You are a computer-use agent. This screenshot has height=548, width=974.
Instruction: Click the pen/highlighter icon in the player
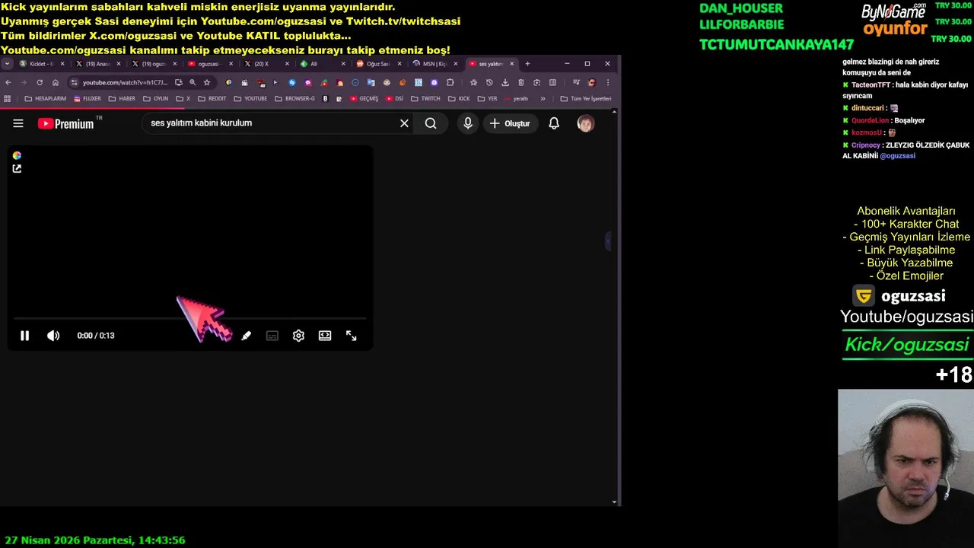tap(246, 336)
